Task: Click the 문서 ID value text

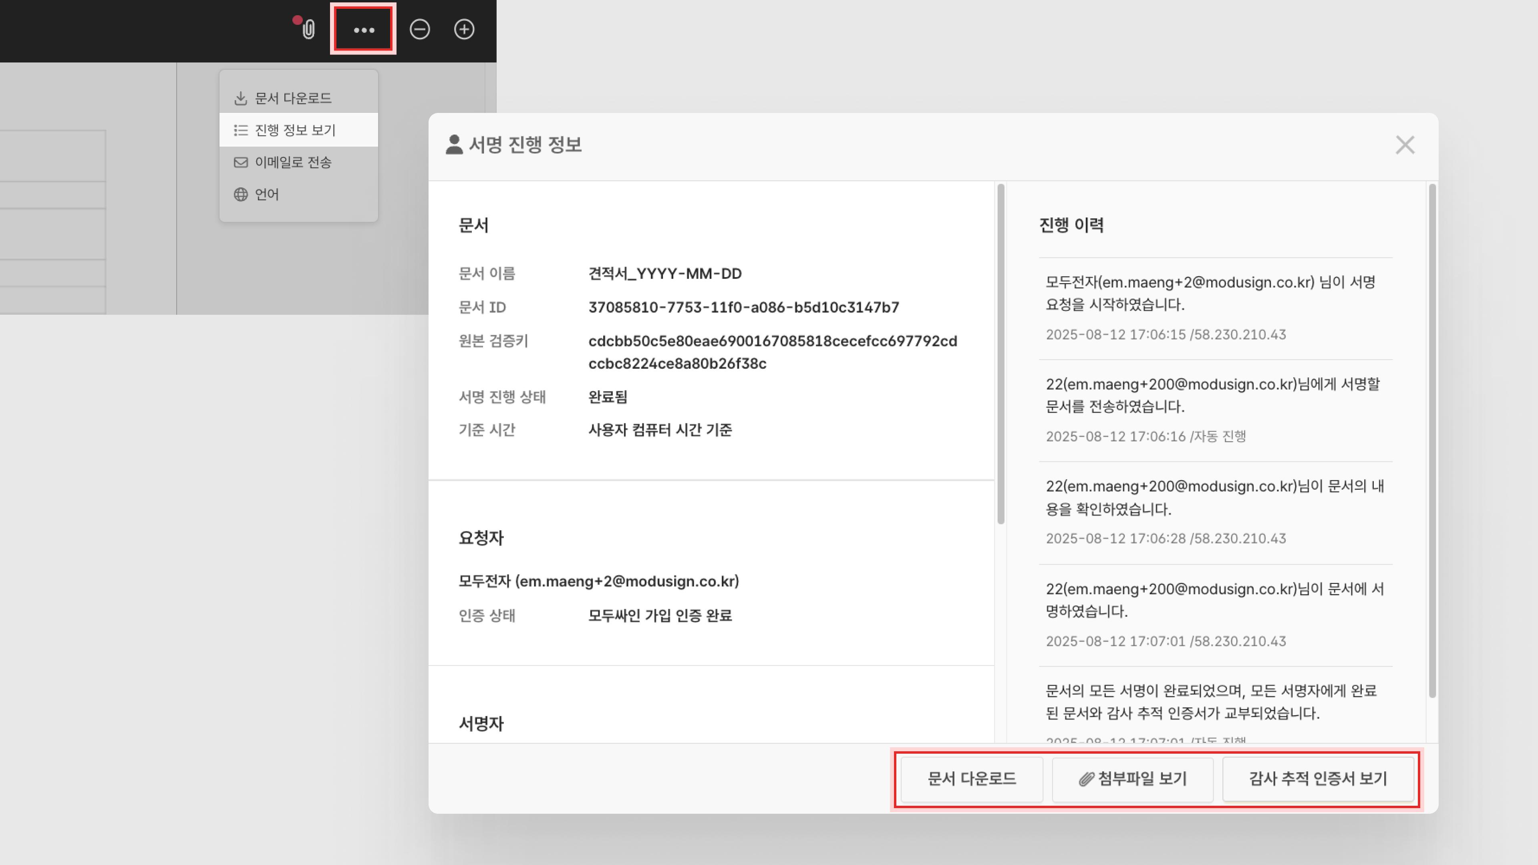Action: 743,308
